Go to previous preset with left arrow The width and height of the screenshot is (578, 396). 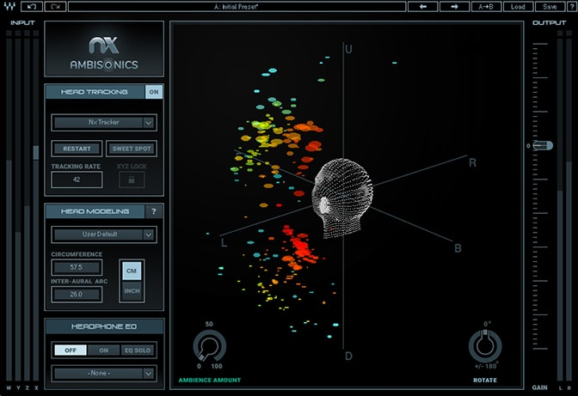(x=422, y=6)
